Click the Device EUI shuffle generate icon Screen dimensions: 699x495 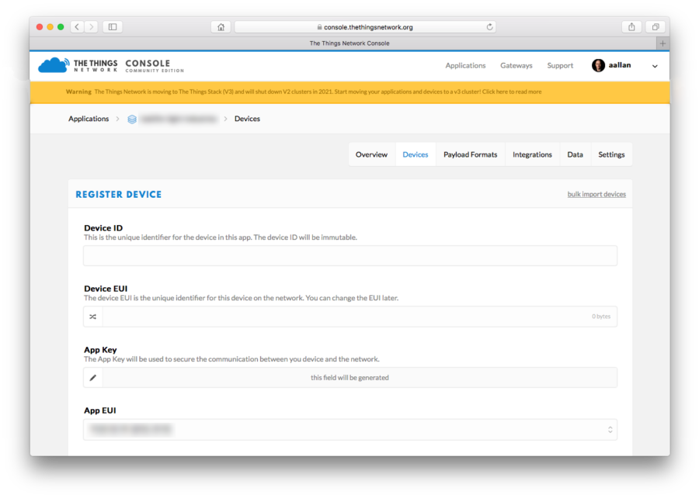point(93,317)
